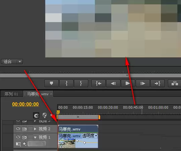Jump to the In point
This screenshot has width=181, height=151.
tap(99, 83)
